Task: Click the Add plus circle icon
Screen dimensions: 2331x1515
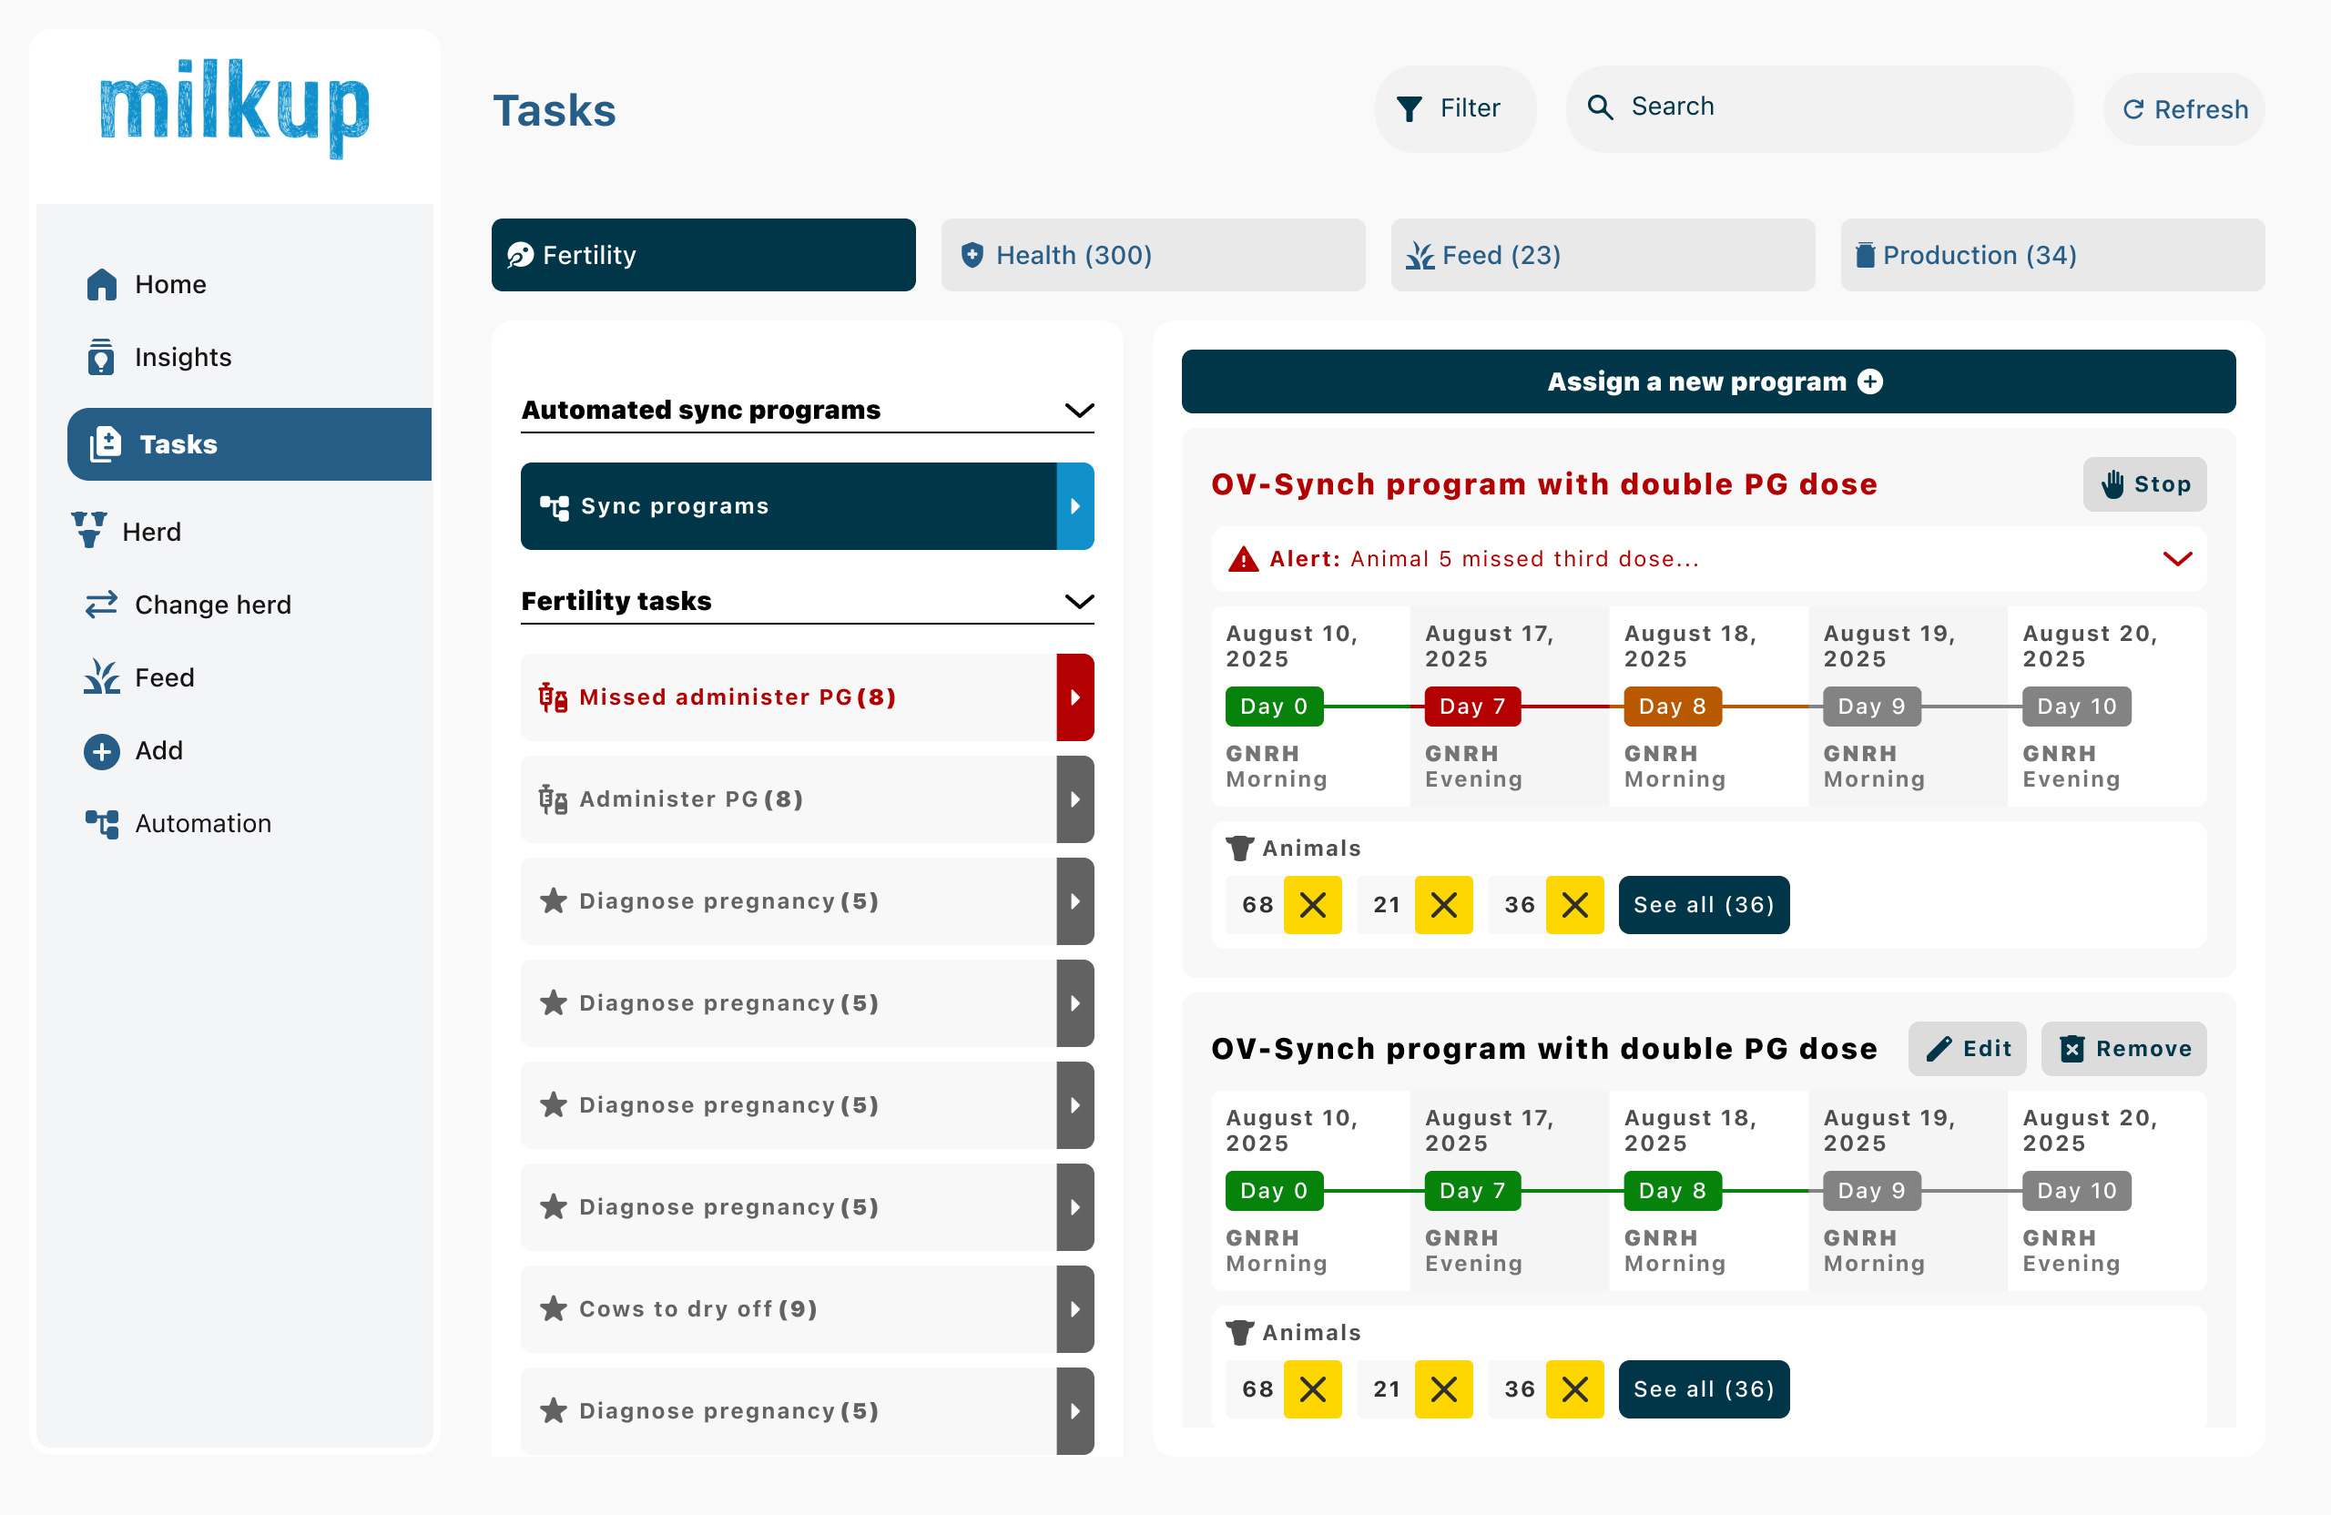Action: pos(102,751)
